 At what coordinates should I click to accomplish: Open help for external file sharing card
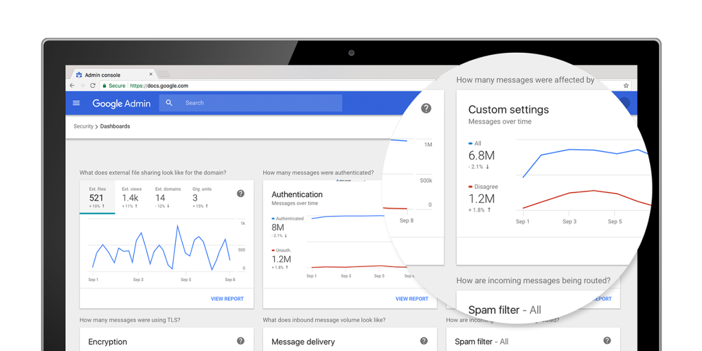(240, 194)
